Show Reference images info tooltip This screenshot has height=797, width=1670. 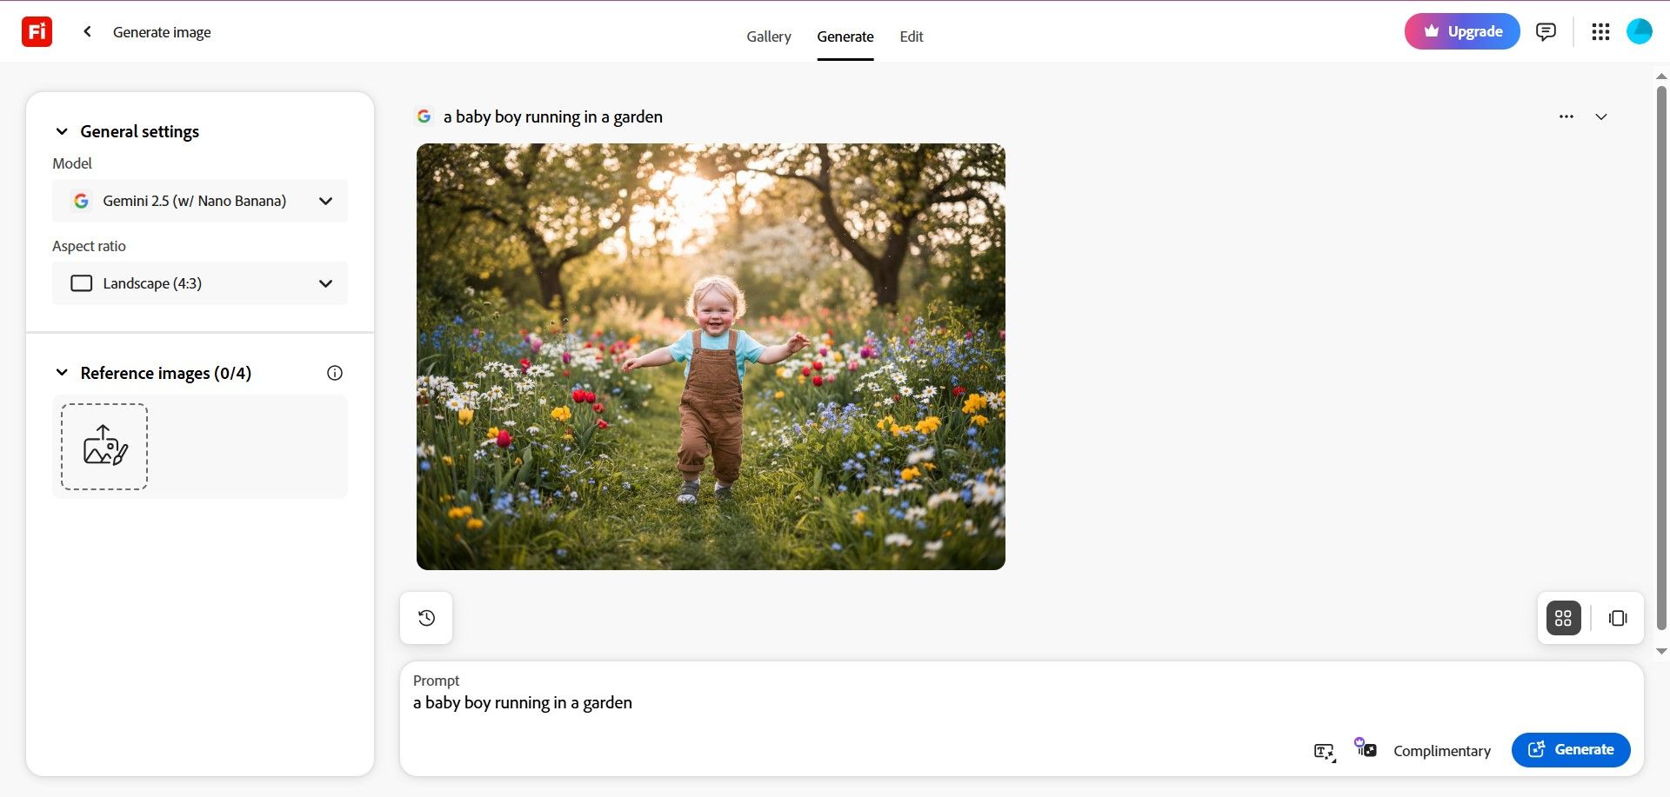pos(335,373)
